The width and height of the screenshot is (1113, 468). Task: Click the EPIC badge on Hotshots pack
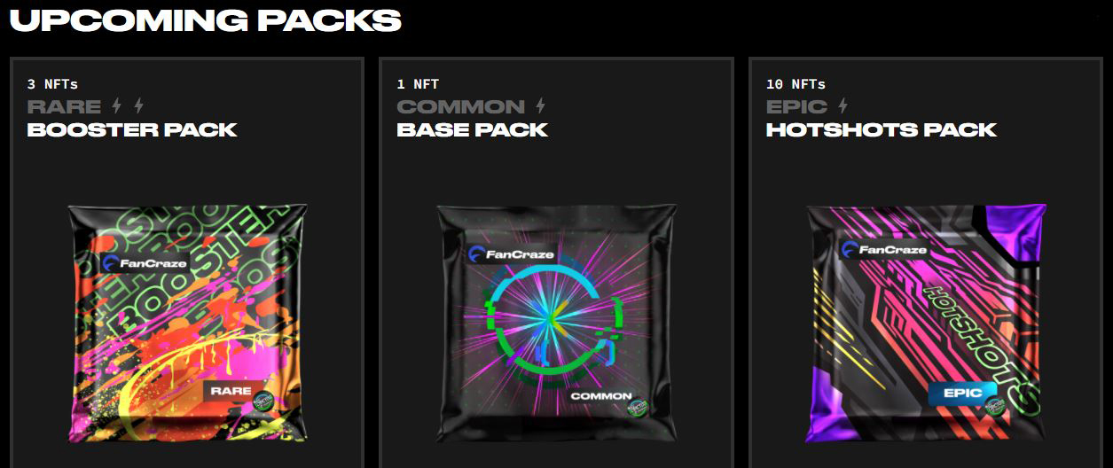(x=956, y=394)
